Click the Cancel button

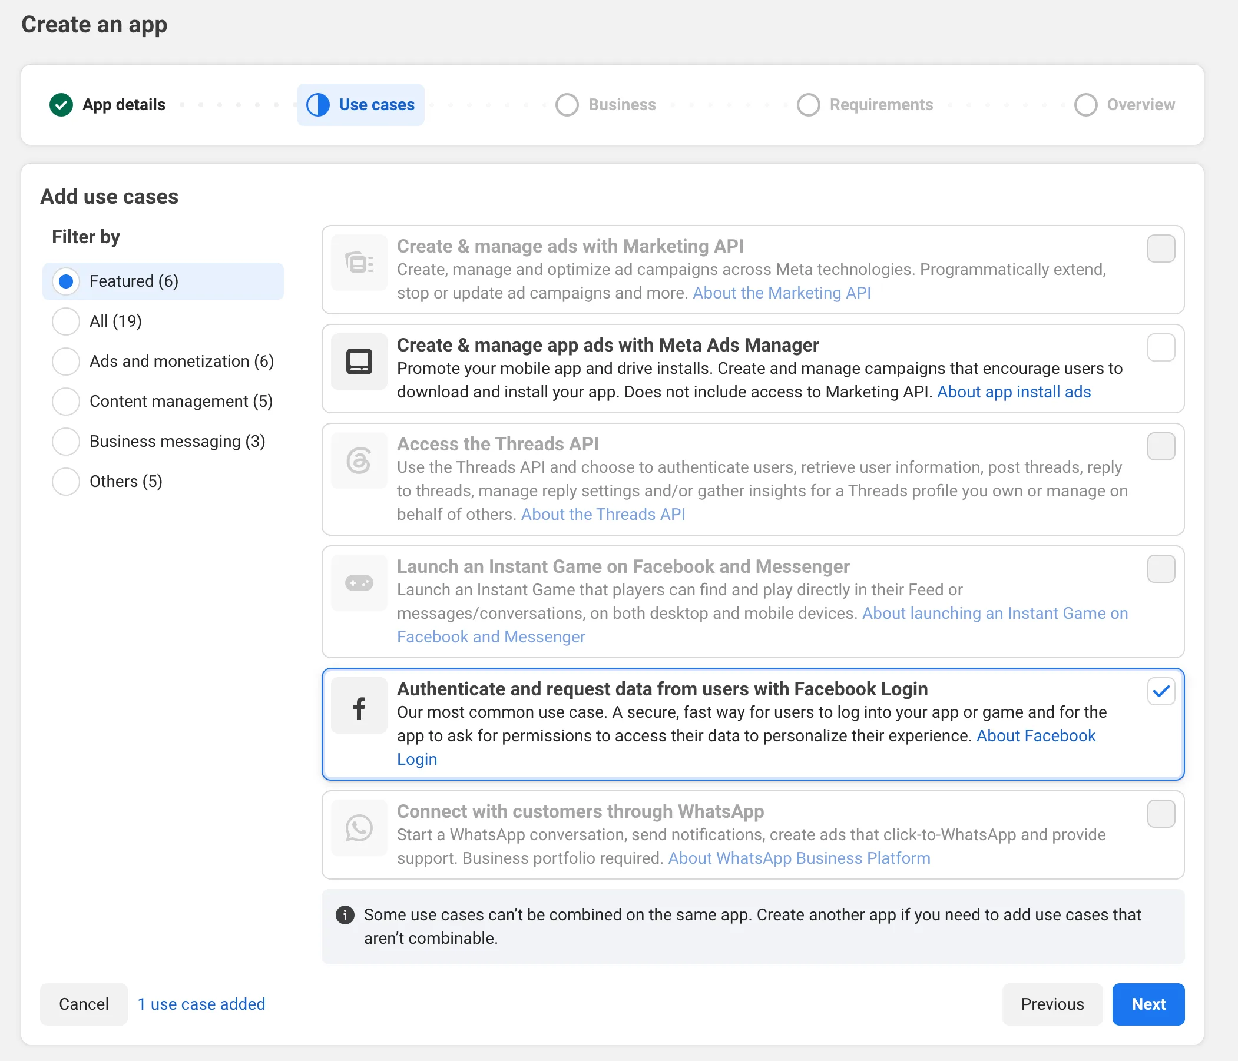84,1004
